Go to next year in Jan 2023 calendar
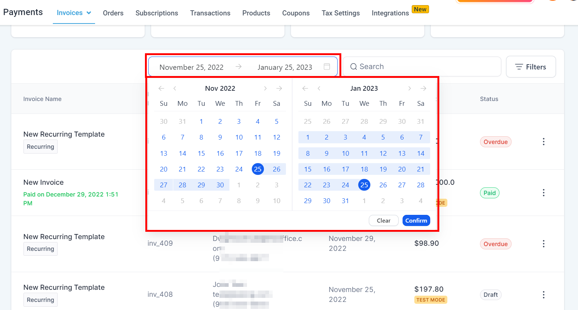 point(423,89)
